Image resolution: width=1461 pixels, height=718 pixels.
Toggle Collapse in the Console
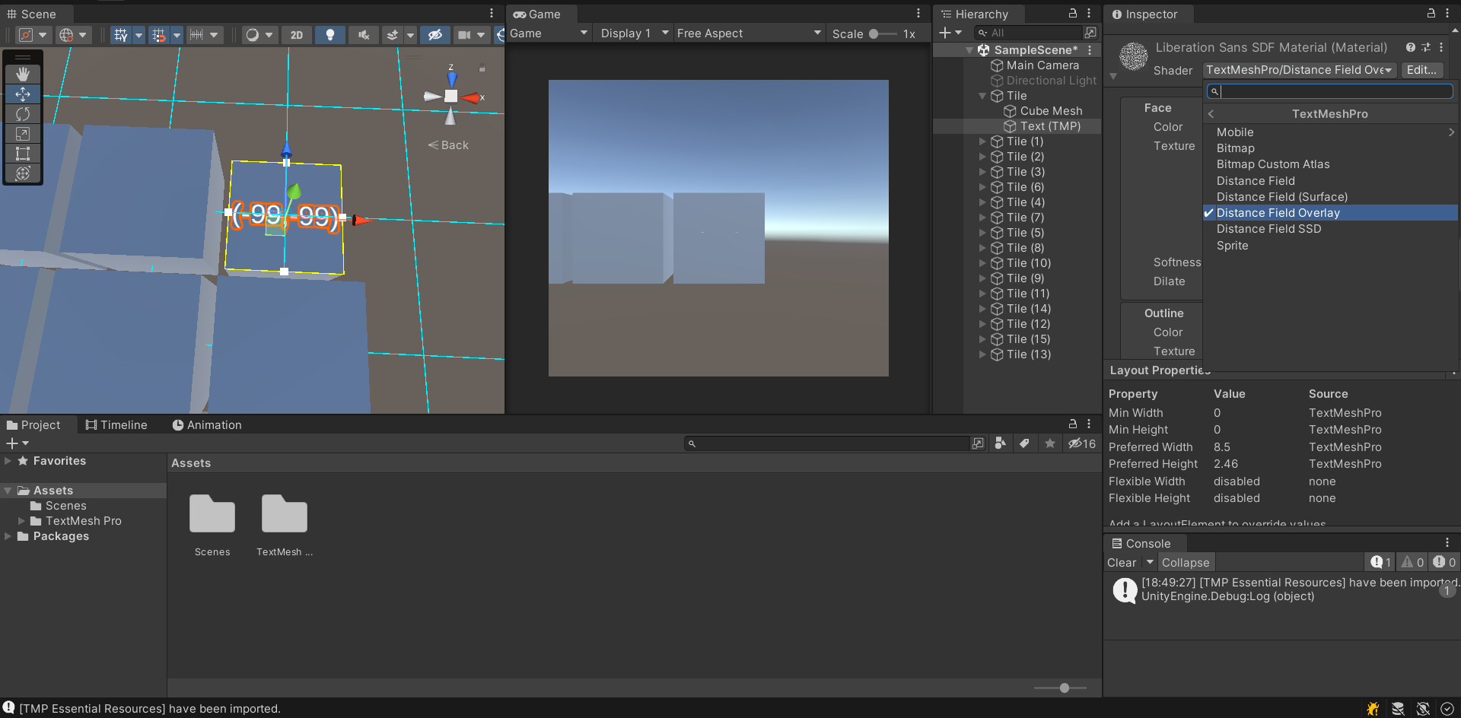[1185, 562]
